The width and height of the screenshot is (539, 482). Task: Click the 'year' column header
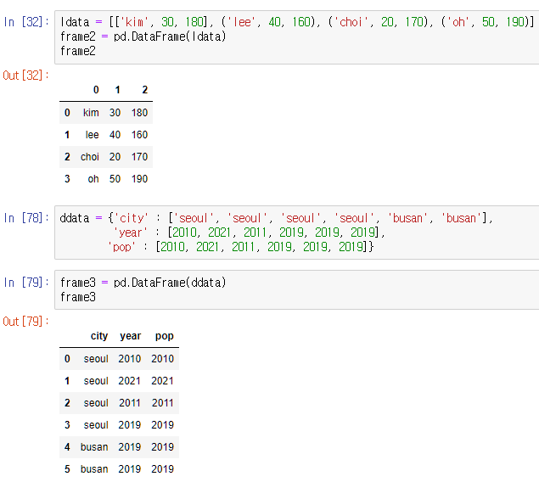[x=130, y=336]
